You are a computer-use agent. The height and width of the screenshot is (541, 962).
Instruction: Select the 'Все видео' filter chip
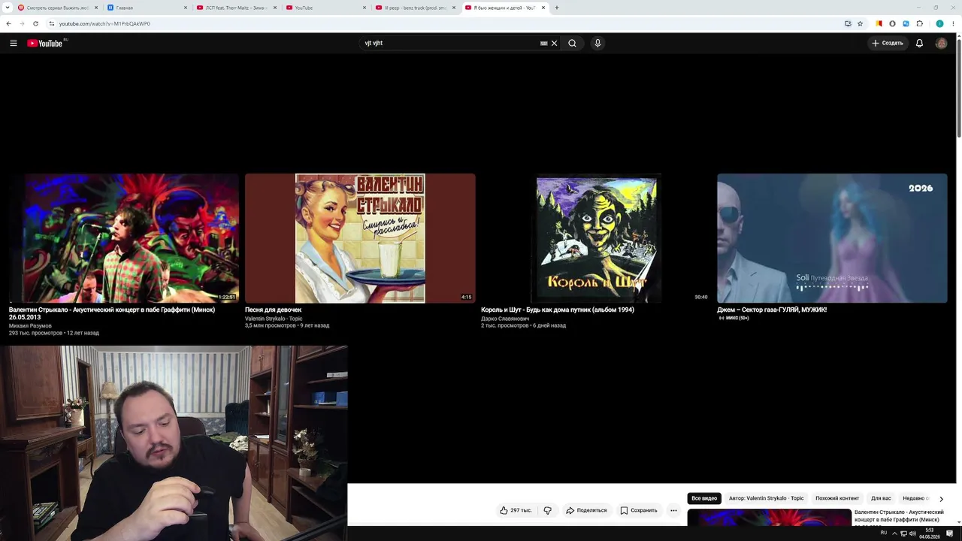pos(704,498)
